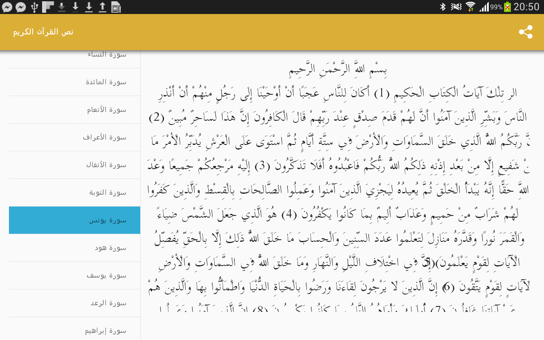The width and height of the screenshot is (544, 340).
Task: Go to سورة الأعراف
Action: (x=74, y=137)
